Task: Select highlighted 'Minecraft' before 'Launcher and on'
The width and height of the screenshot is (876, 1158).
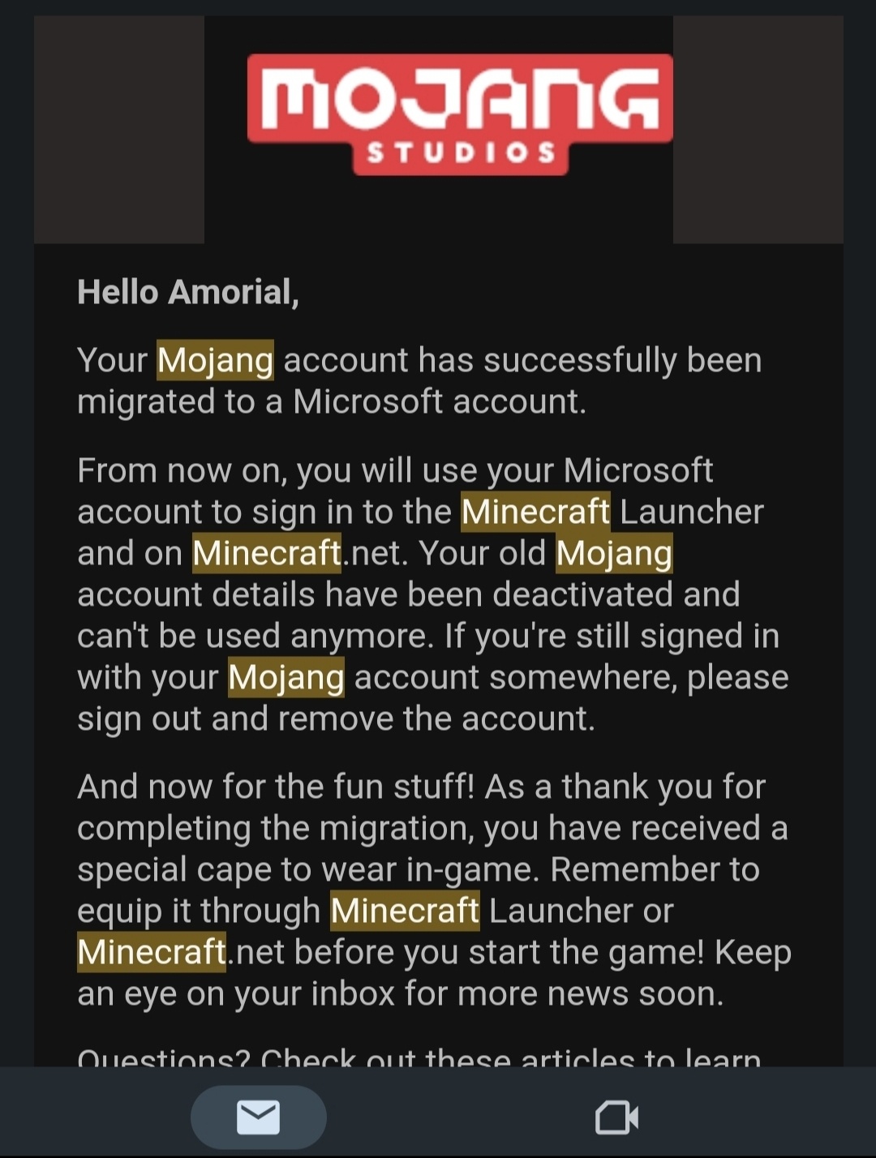Action: 535,512
